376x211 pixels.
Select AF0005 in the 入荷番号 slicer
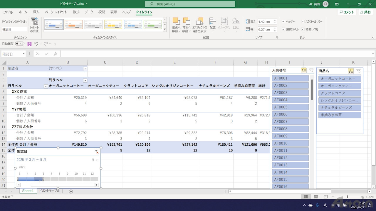pyautogui.click(x=290, y=107)
